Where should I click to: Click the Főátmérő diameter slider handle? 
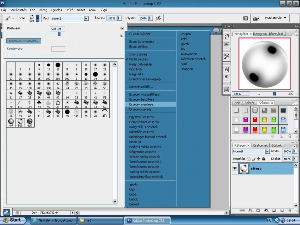tap(59, 34)
